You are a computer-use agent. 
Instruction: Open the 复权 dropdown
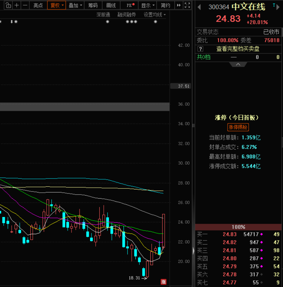pos(56,5)
